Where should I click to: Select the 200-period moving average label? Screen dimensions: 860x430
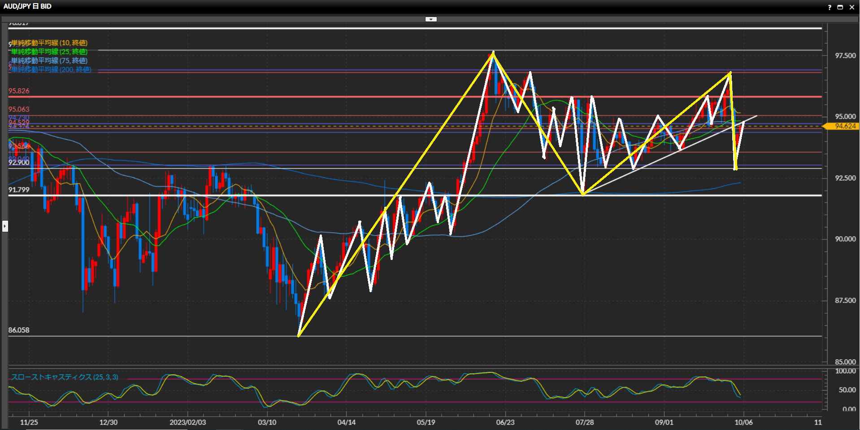click(x=51, y=70)
